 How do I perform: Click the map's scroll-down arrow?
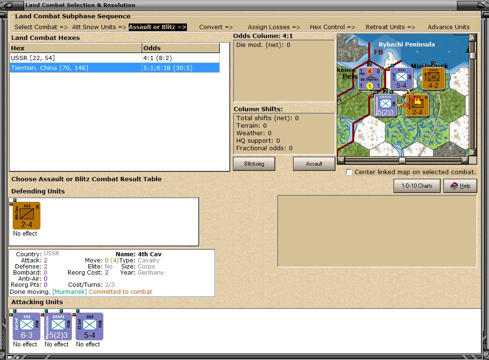[473, 153]
